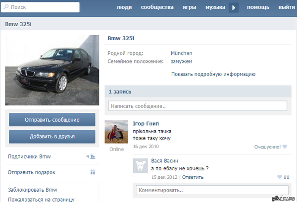Image resolution: width=297 pixels, height=204 pixels.
Task: Expand Показать подробную информацию
Action: pos(213,74)
